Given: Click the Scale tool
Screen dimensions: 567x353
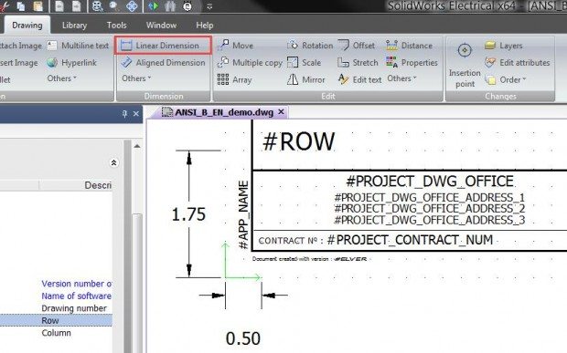Looking at the screenshot, I should click(304, 63).
